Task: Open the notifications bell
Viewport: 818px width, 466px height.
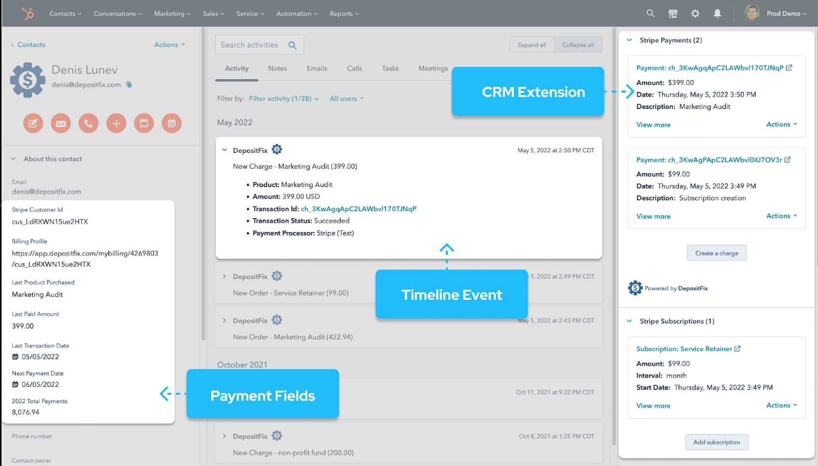Action: pyautogui.click(x=717, y=13)
